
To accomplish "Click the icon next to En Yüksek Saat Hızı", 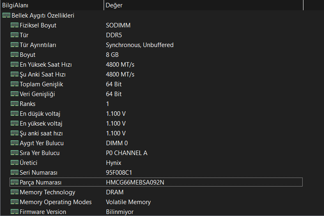I will click(14, 65).
